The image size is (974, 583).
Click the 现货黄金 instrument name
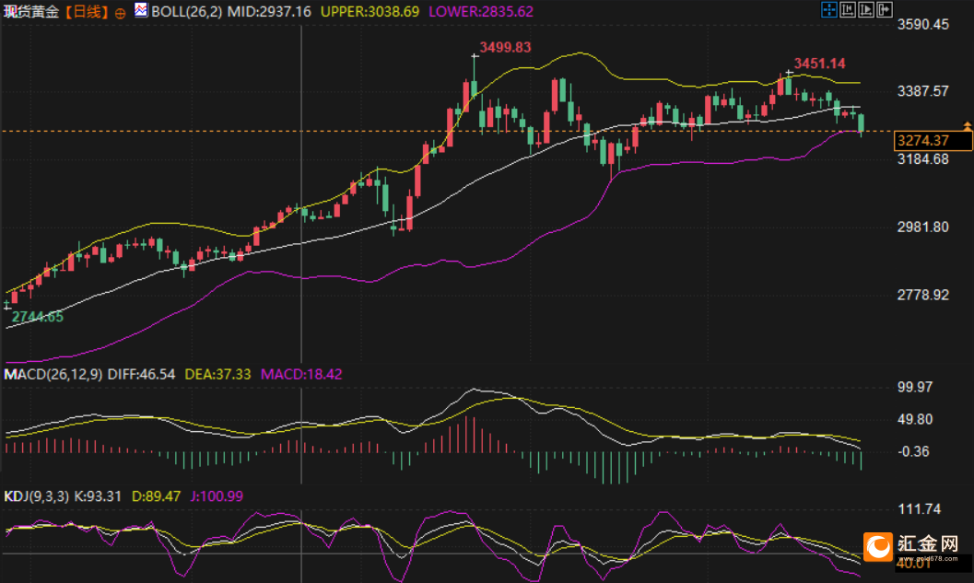(31, 12)
